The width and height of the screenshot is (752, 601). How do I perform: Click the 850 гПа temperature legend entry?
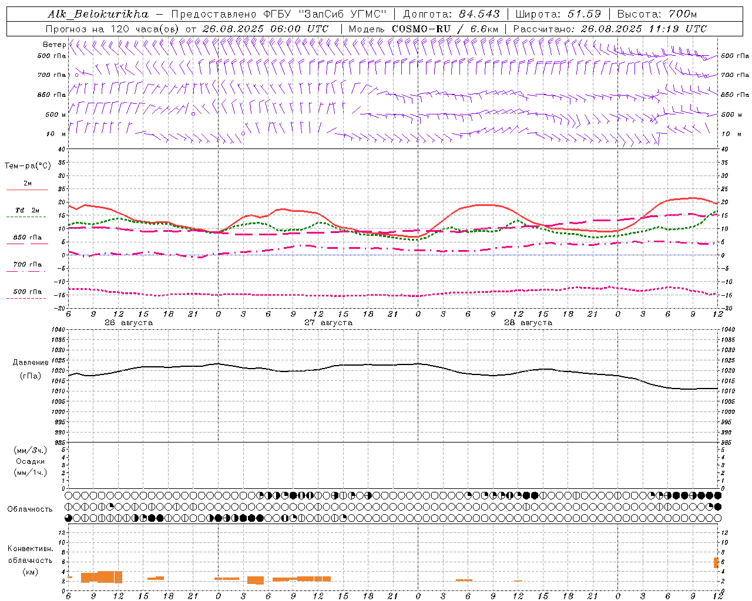coord(28,238)
